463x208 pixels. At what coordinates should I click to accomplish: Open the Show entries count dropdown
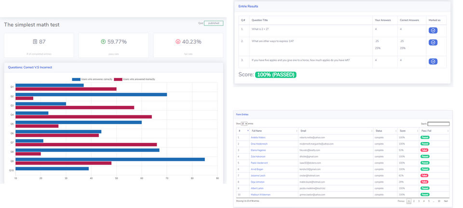(244, 124)
